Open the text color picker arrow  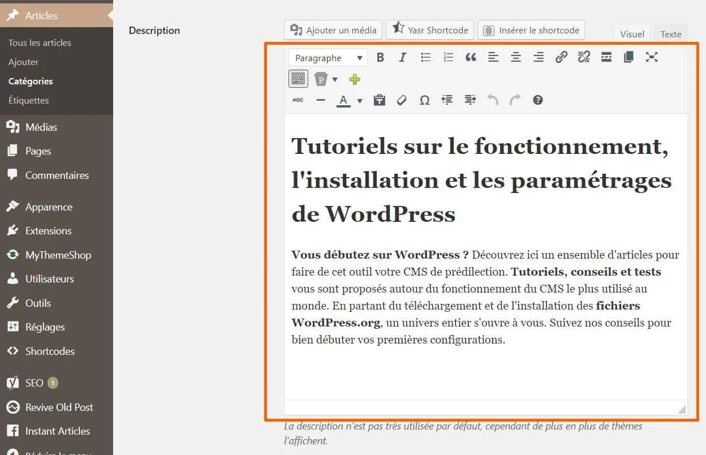pyautogui.click(x=360, y=101)
